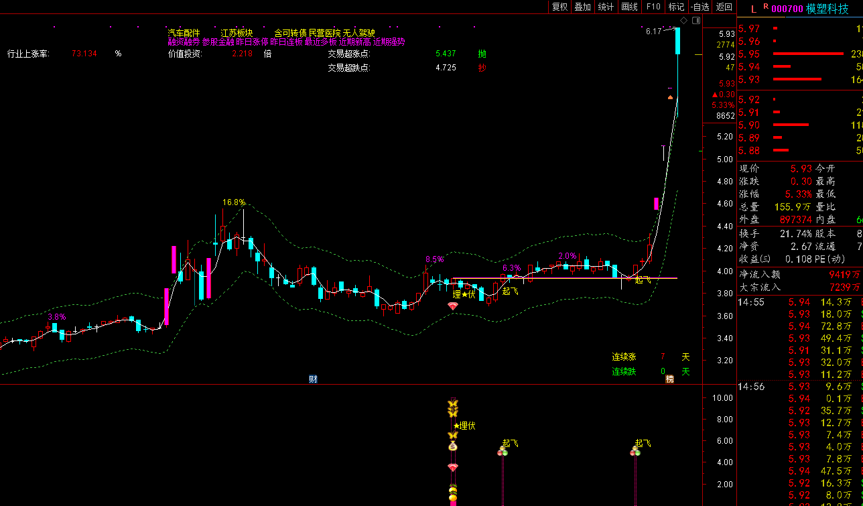Open the F10 company info page
863x506 pixels.
click(653, 7)
